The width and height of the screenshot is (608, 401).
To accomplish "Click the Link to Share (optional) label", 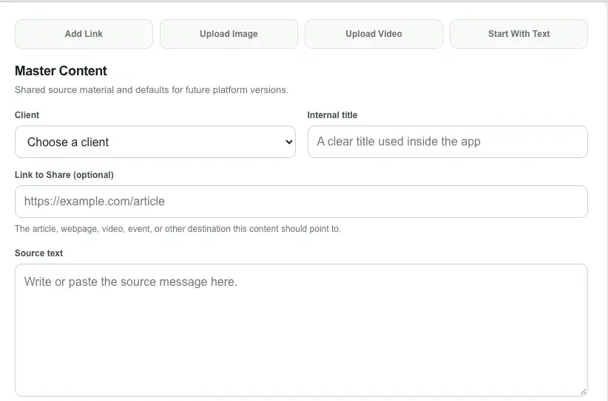I will pyautogui.click(x=64, y=175).
